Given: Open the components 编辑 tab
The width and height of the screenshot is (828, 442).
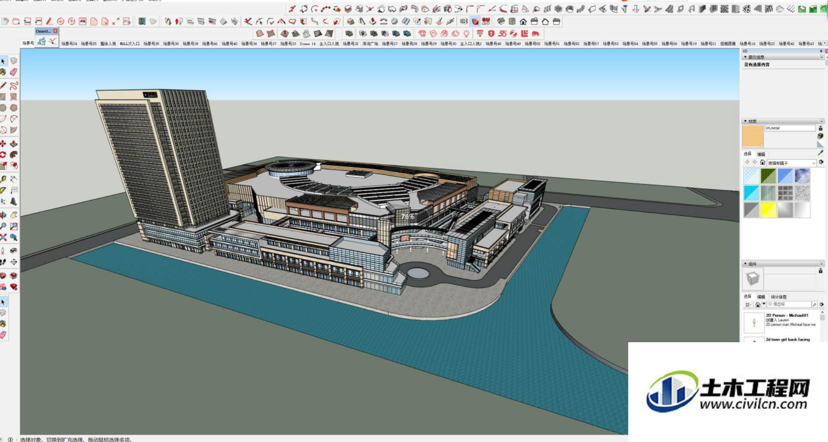Looking at the screenshot, I should click(761, 297).
